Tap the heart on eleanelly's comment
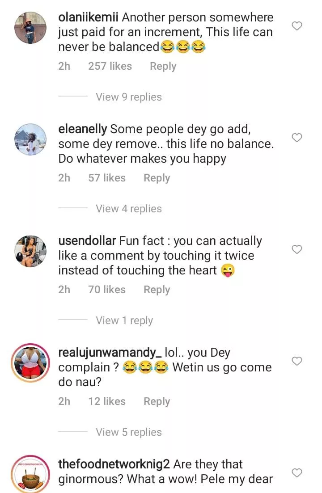The height and width of the screenshot is (493, 322). tap(297, 138)
